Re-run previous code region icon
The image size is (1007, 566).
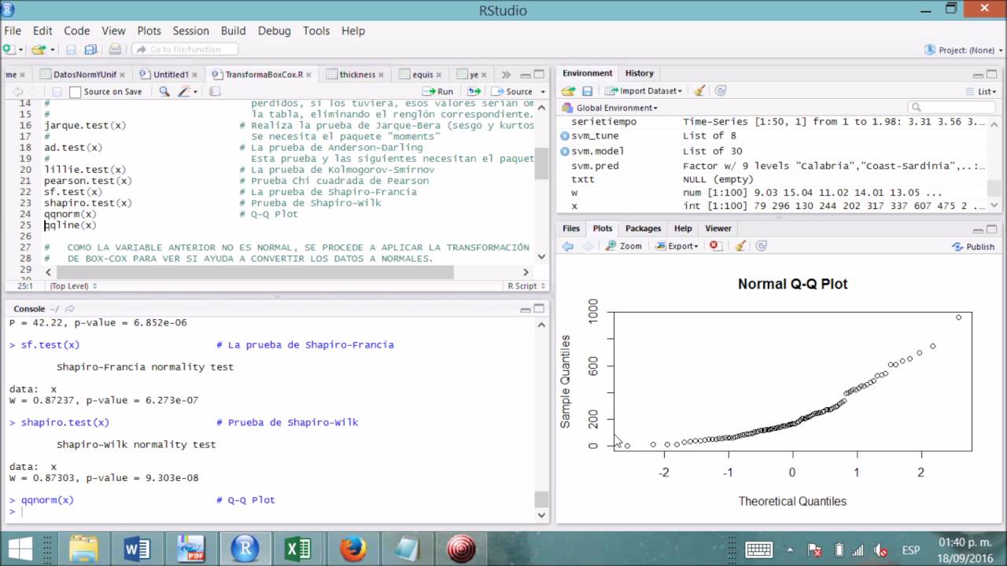click(474, 91)
